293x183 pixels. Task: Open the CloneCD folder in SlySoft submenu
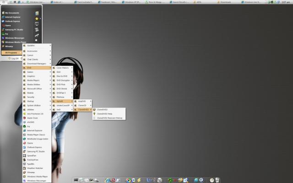click(83, 105)
